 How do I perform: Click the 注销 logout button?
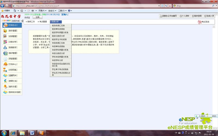click(x=37, y=17)
